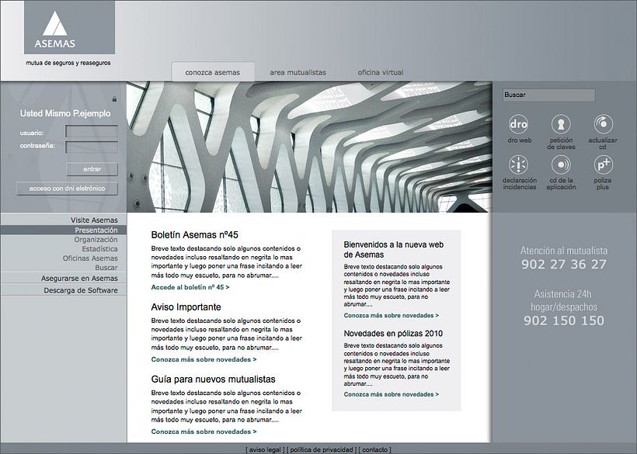The height and width of the screenshot is (454, 637).
Task: Click the padlock icon above login
Action: (114, 99)
